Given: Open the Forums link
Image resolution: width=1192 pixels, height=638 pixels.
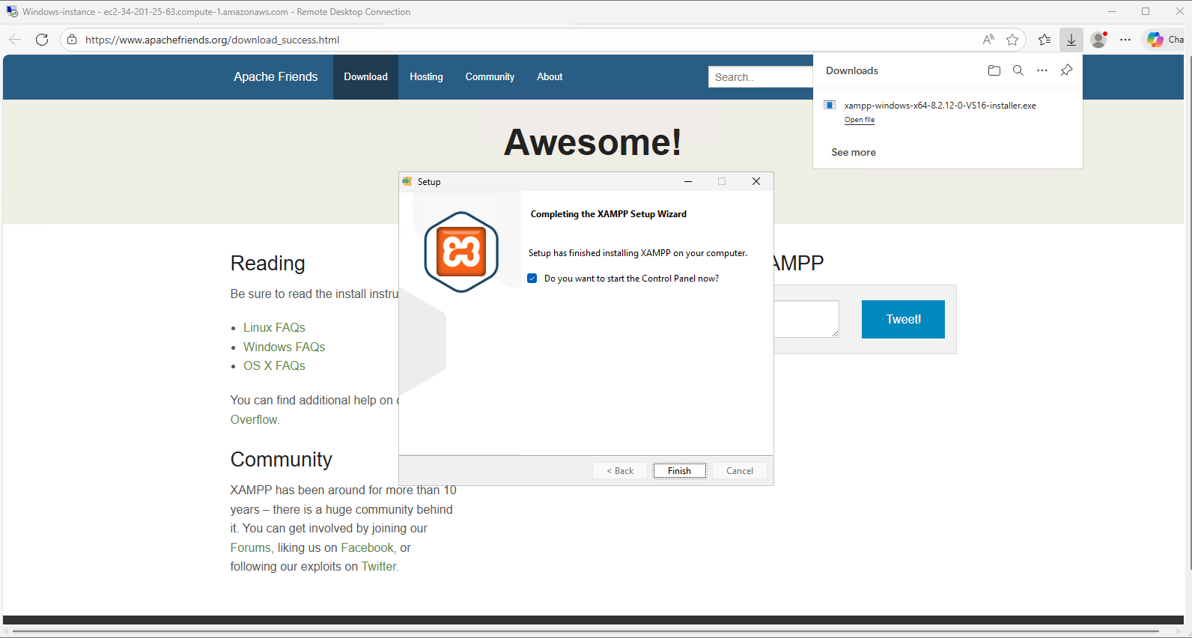Looking at the screenshot, I should [250, 547].
